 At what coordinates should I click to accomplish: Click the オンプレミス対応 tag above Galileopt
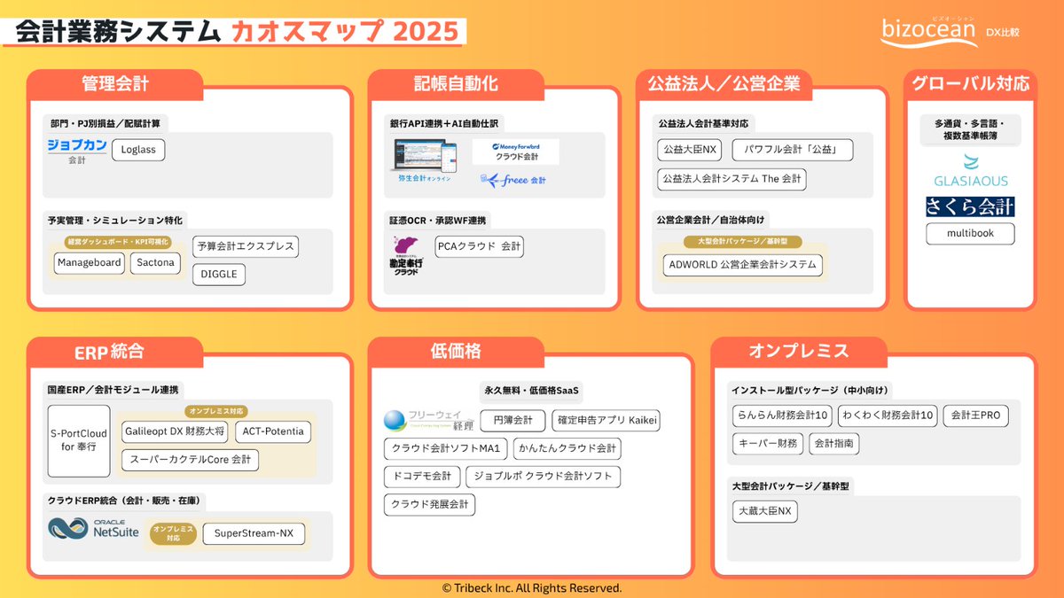216,411
